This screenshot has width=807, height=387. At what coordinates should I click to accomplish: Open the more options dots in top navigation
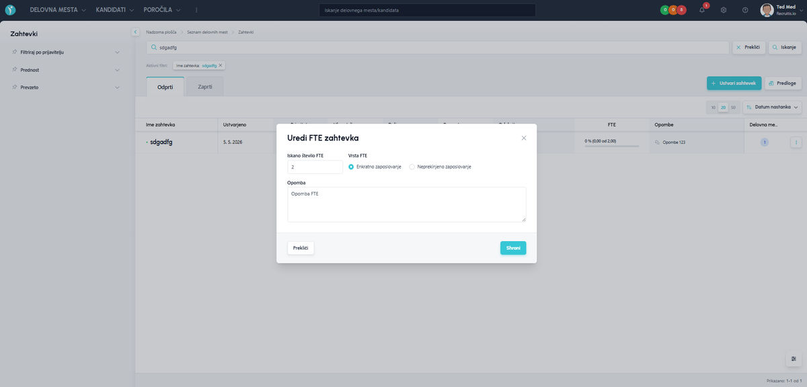pos(196,10)
